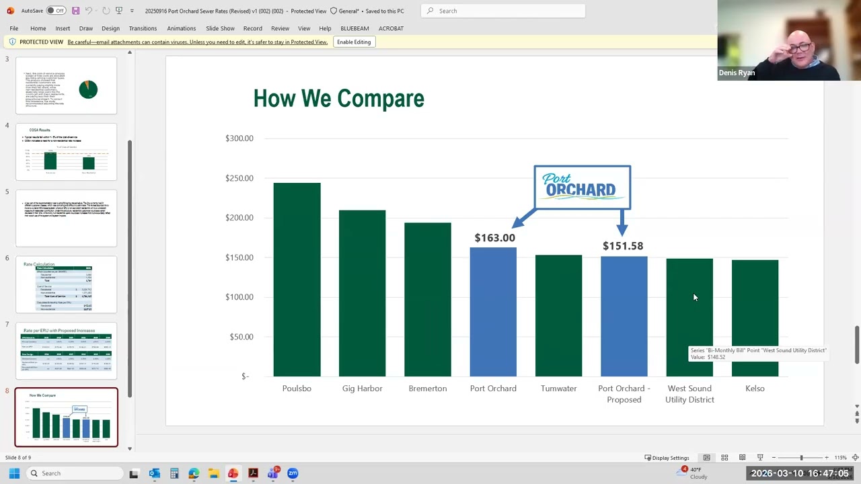Image resolution: width=861 pixels, height=484 pixels.
Task: Select slide 8 How We Compare thumbnail
Action: click(x=66, y=417)
